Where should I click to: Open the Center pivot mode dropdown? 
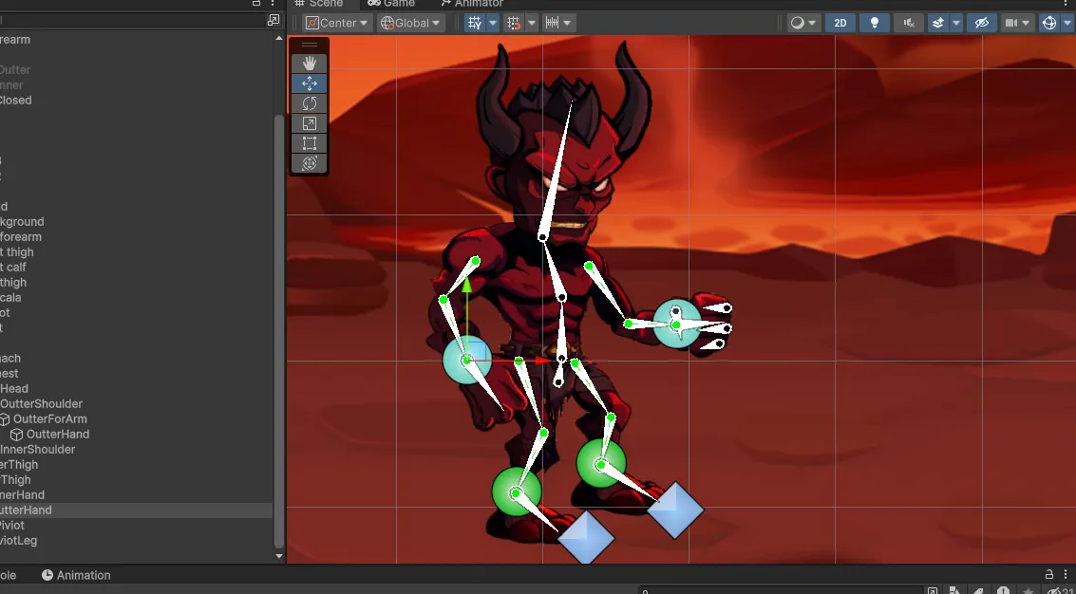[x=338, y=23]
